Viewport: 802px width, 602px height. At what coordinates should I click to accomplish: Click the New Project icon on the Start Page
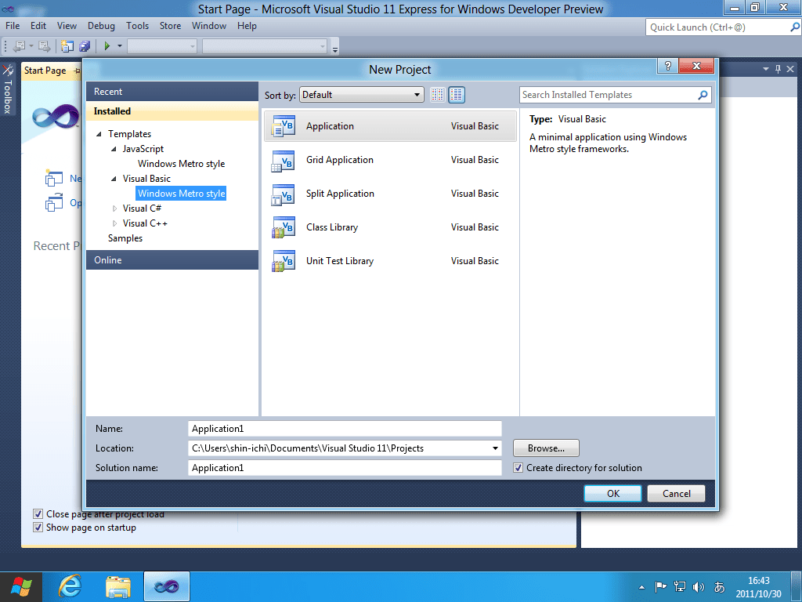point(54,179)
